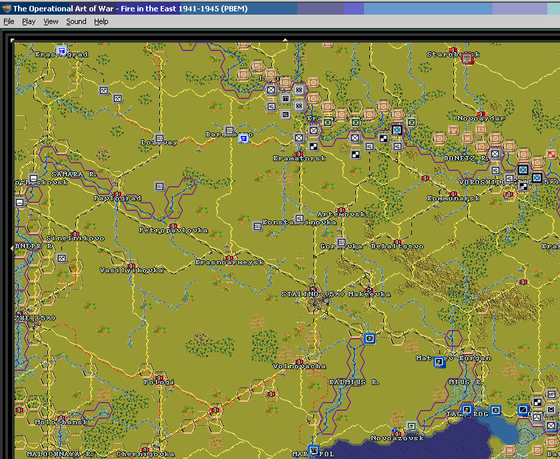This screenshot has width=560, height=459.
Task: Select the checkered armor unit above Kramatorsk
Action: click(x=313, y=147)
